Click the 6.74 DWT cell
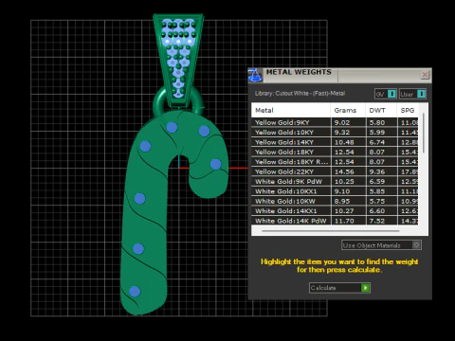The image size is (455, 341). pyautogui.click(x=381, y=142)
